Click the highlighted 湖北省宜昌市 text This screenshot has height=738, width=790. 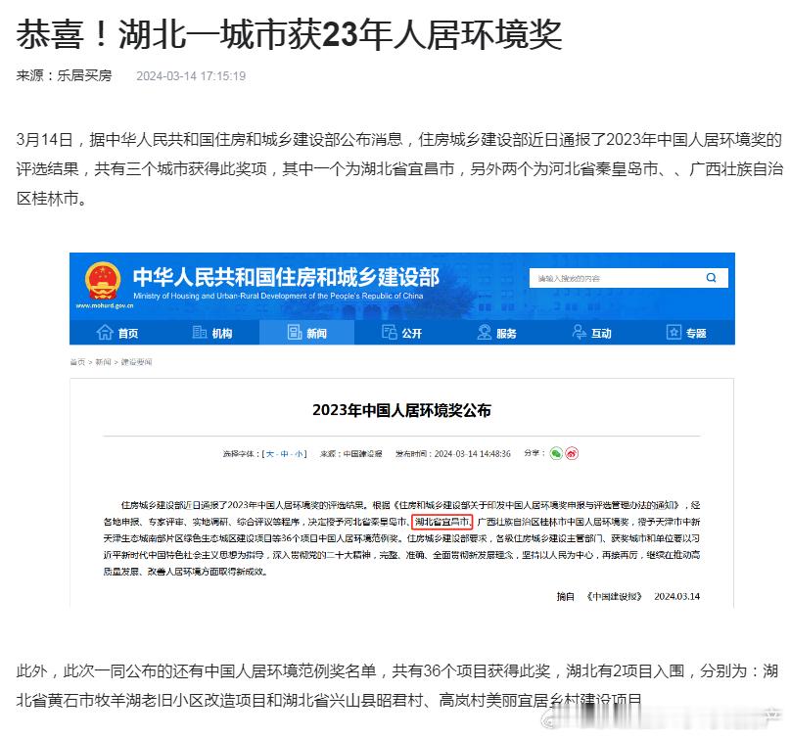(x=442, y=522)
